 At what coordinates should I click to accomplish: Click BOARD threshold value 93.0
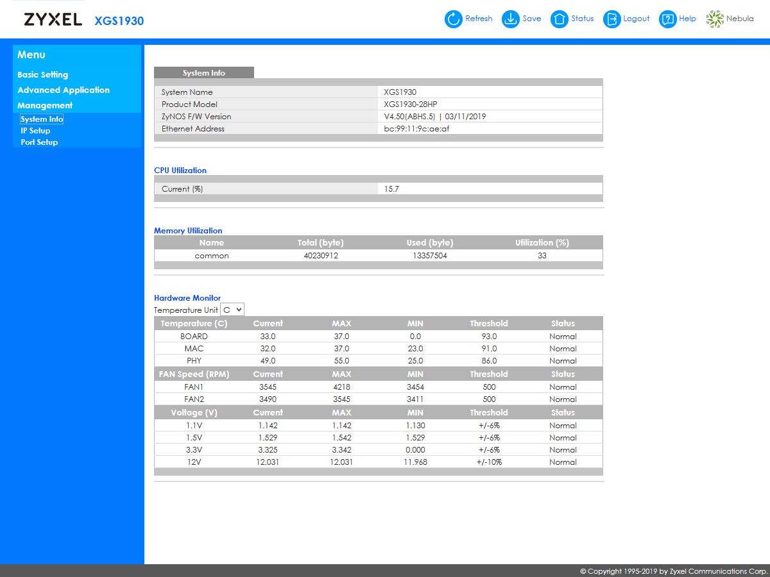pos(489,337)
